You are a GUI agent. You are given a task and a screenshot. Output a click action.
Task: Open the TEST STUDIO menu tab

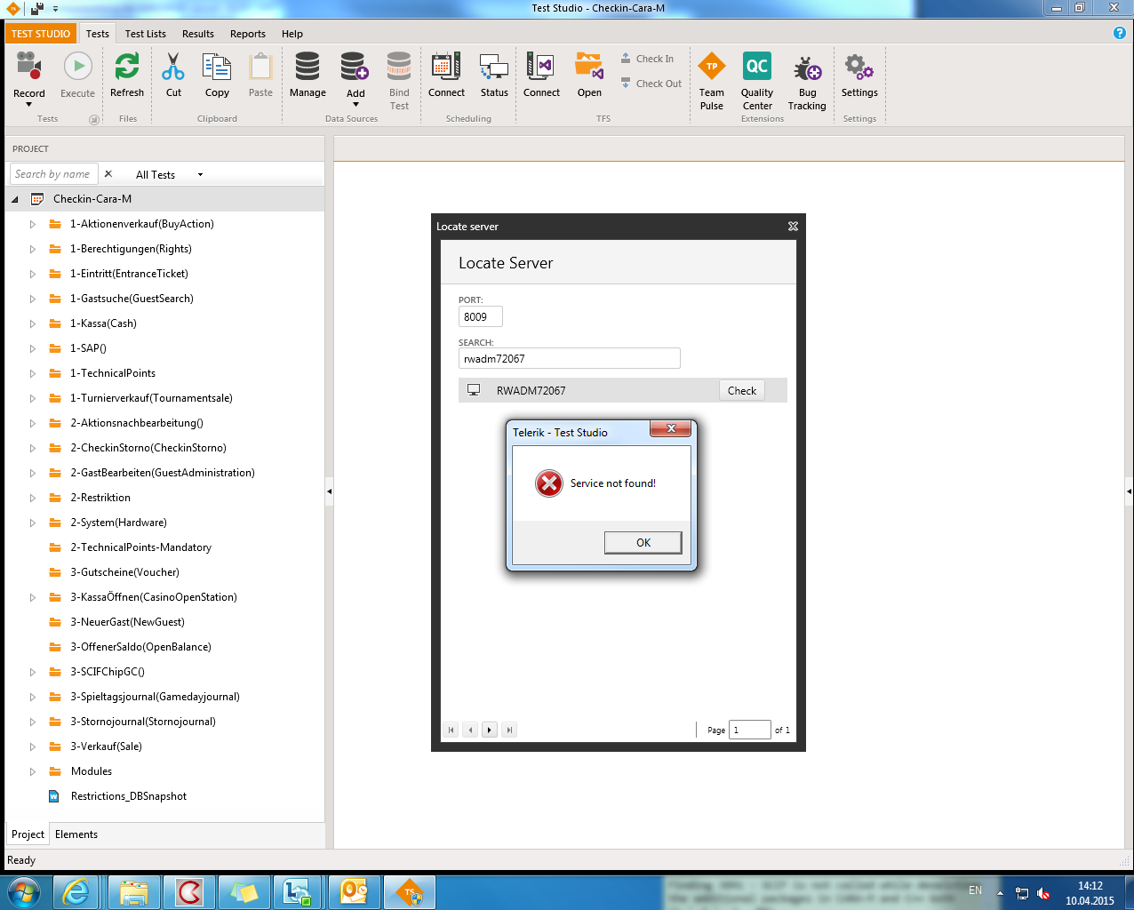tap(41, 34)
